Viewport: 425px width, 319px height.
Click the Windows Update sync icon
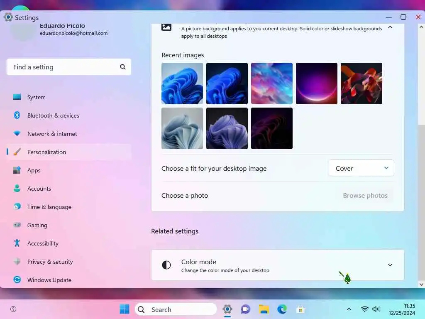pos(17,280)
